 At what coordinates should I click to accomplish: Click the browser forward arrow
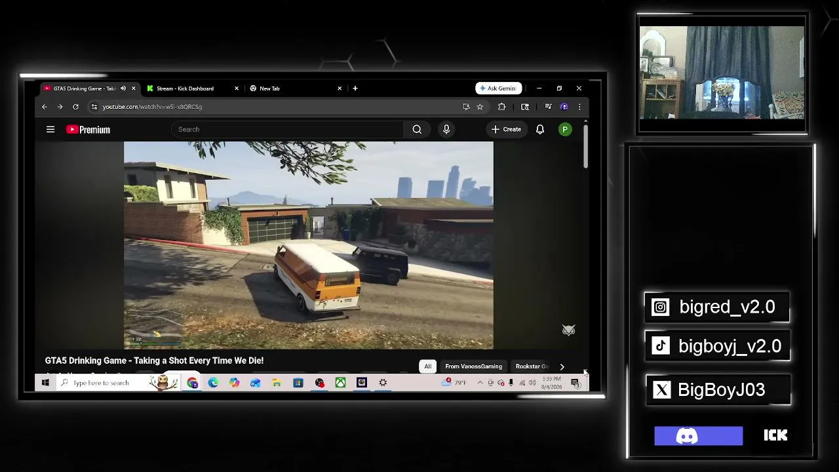(x=60, y=107)
